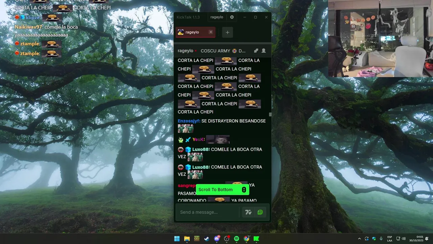Click the microphone tray icon

point(381,239)
